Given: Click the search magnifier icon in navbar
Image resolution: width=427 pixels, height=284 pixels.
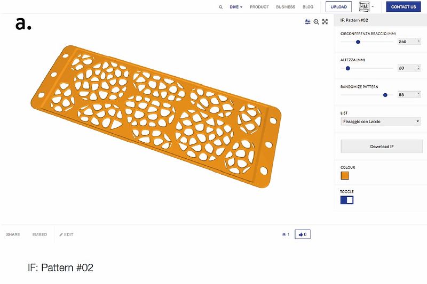Looking at the screenshot, I should pyautogui.click(x=220, y=7).
